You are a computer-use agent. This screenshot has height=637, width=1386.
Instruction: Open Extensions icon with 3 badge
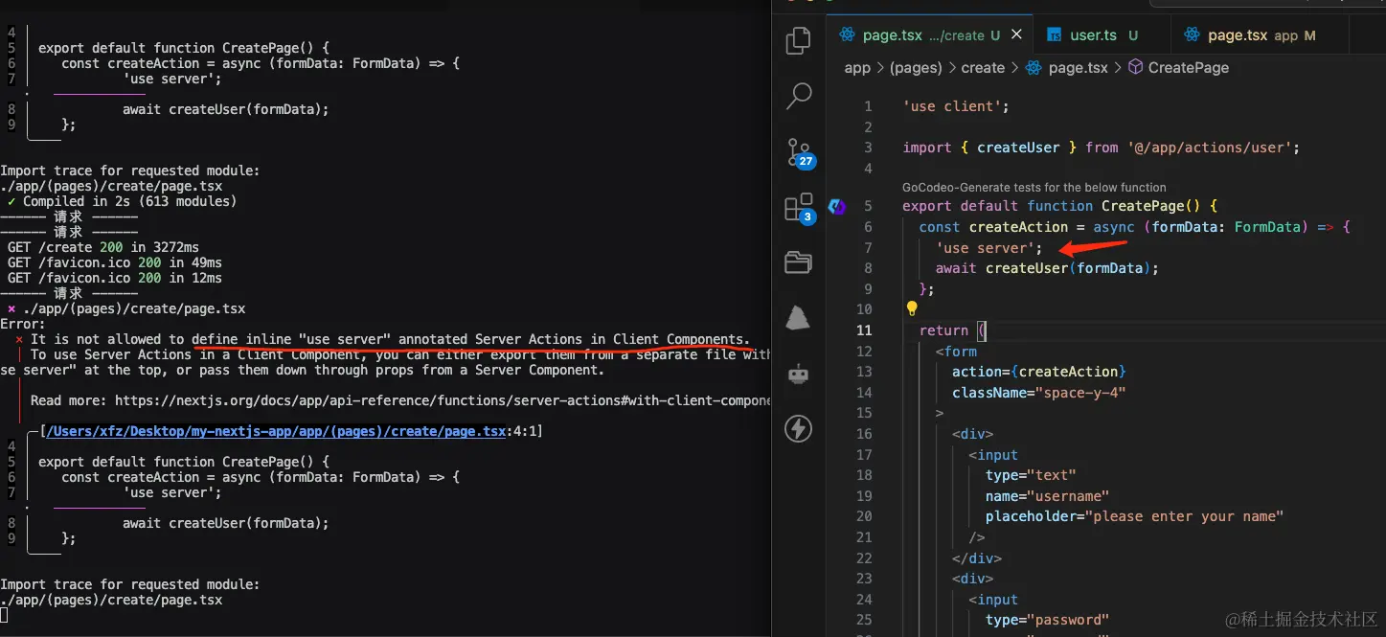(x=799, y=208)
